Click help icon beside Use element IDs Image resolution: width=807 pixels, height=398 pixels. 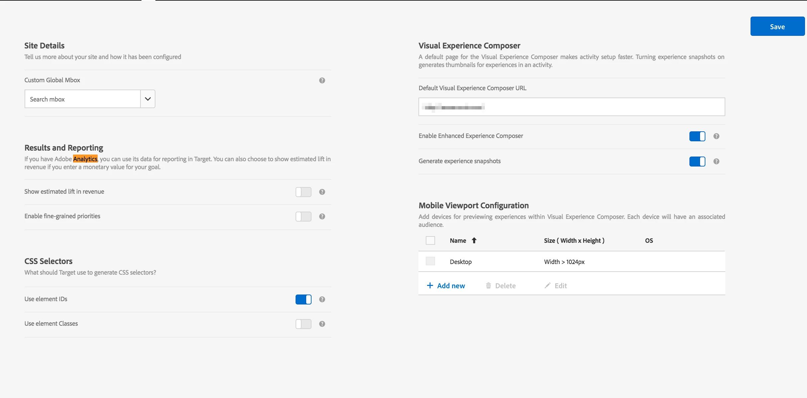click(x=322, y=299)
